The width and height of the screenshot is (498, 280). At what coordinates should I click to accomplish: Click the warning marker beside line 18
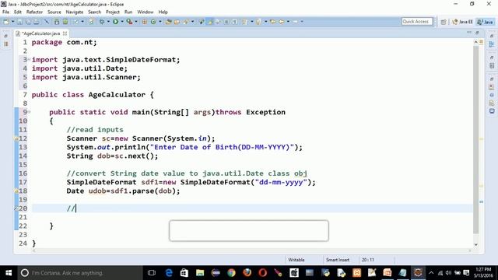16,191
